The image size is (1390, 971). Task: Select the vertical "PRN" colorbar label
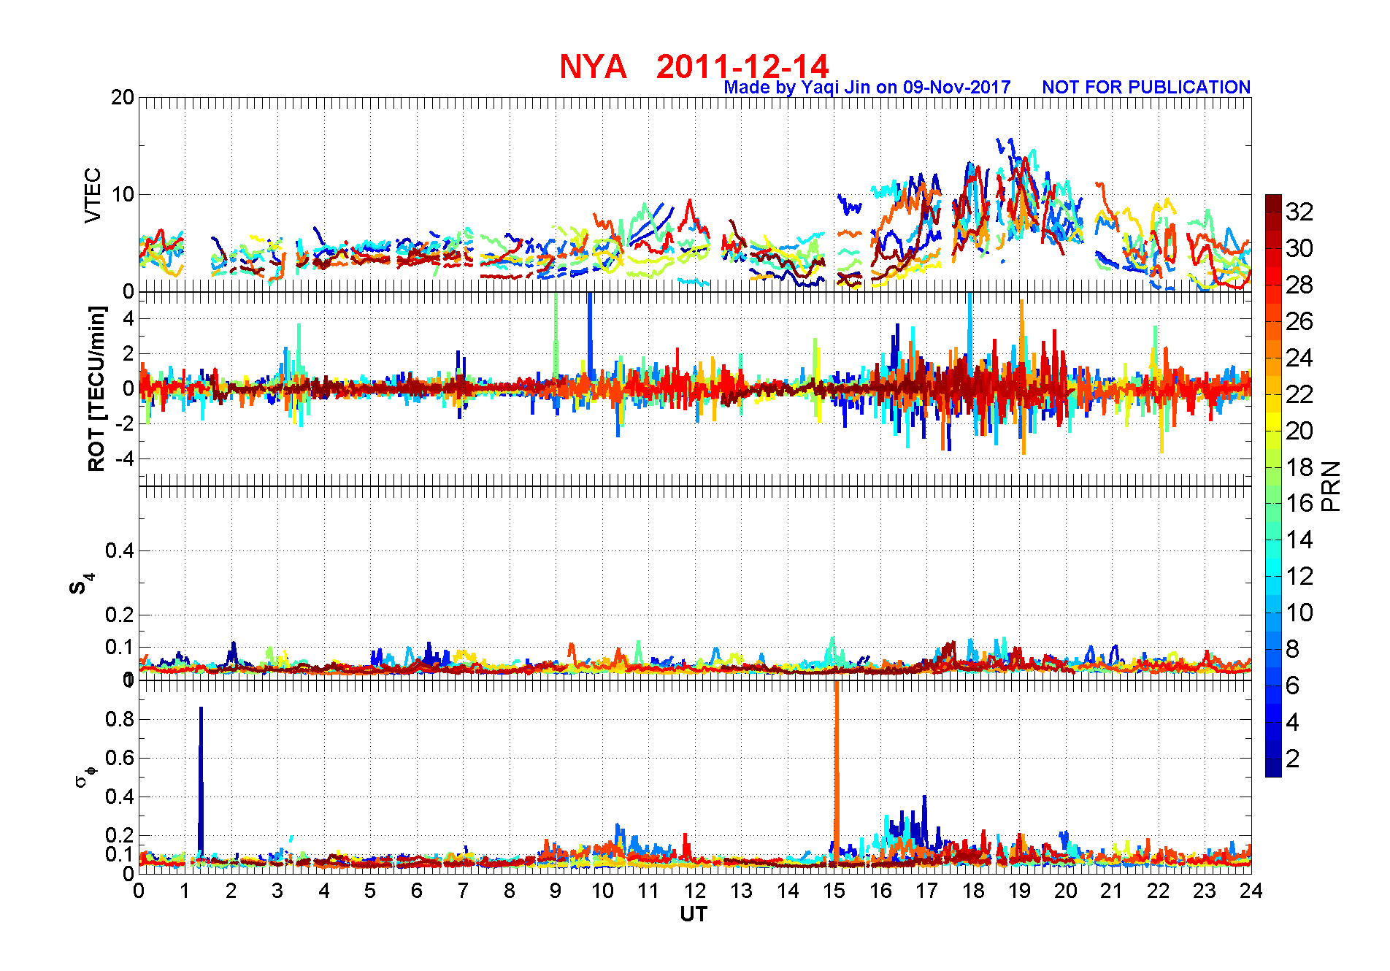click(1332, 486)
